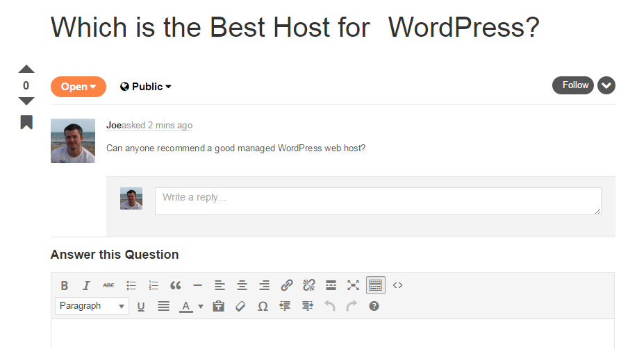Clear formatting with the eraser icon

coord(240,306)
